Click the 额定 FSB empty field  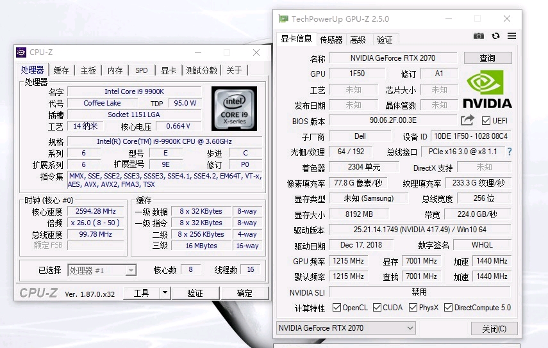click(x=95, y=246)
